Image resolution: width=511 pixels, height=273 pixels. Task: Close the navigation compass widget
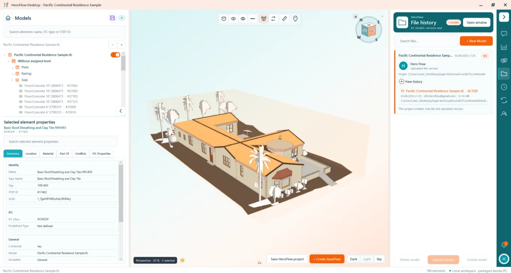coord(382,16)
